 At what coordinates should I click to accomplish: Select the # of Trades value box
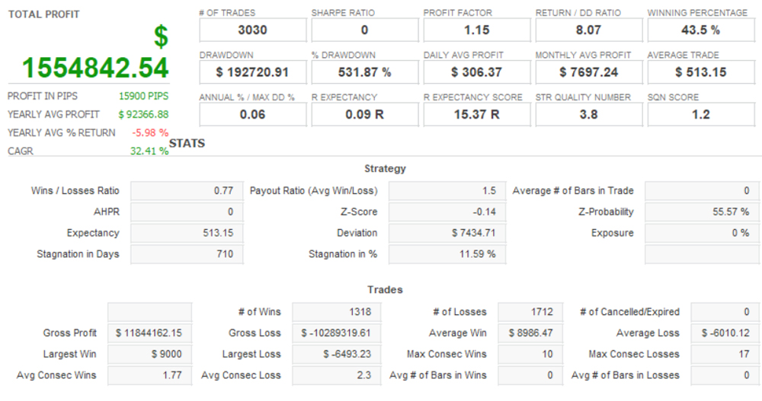pos(252,30)
